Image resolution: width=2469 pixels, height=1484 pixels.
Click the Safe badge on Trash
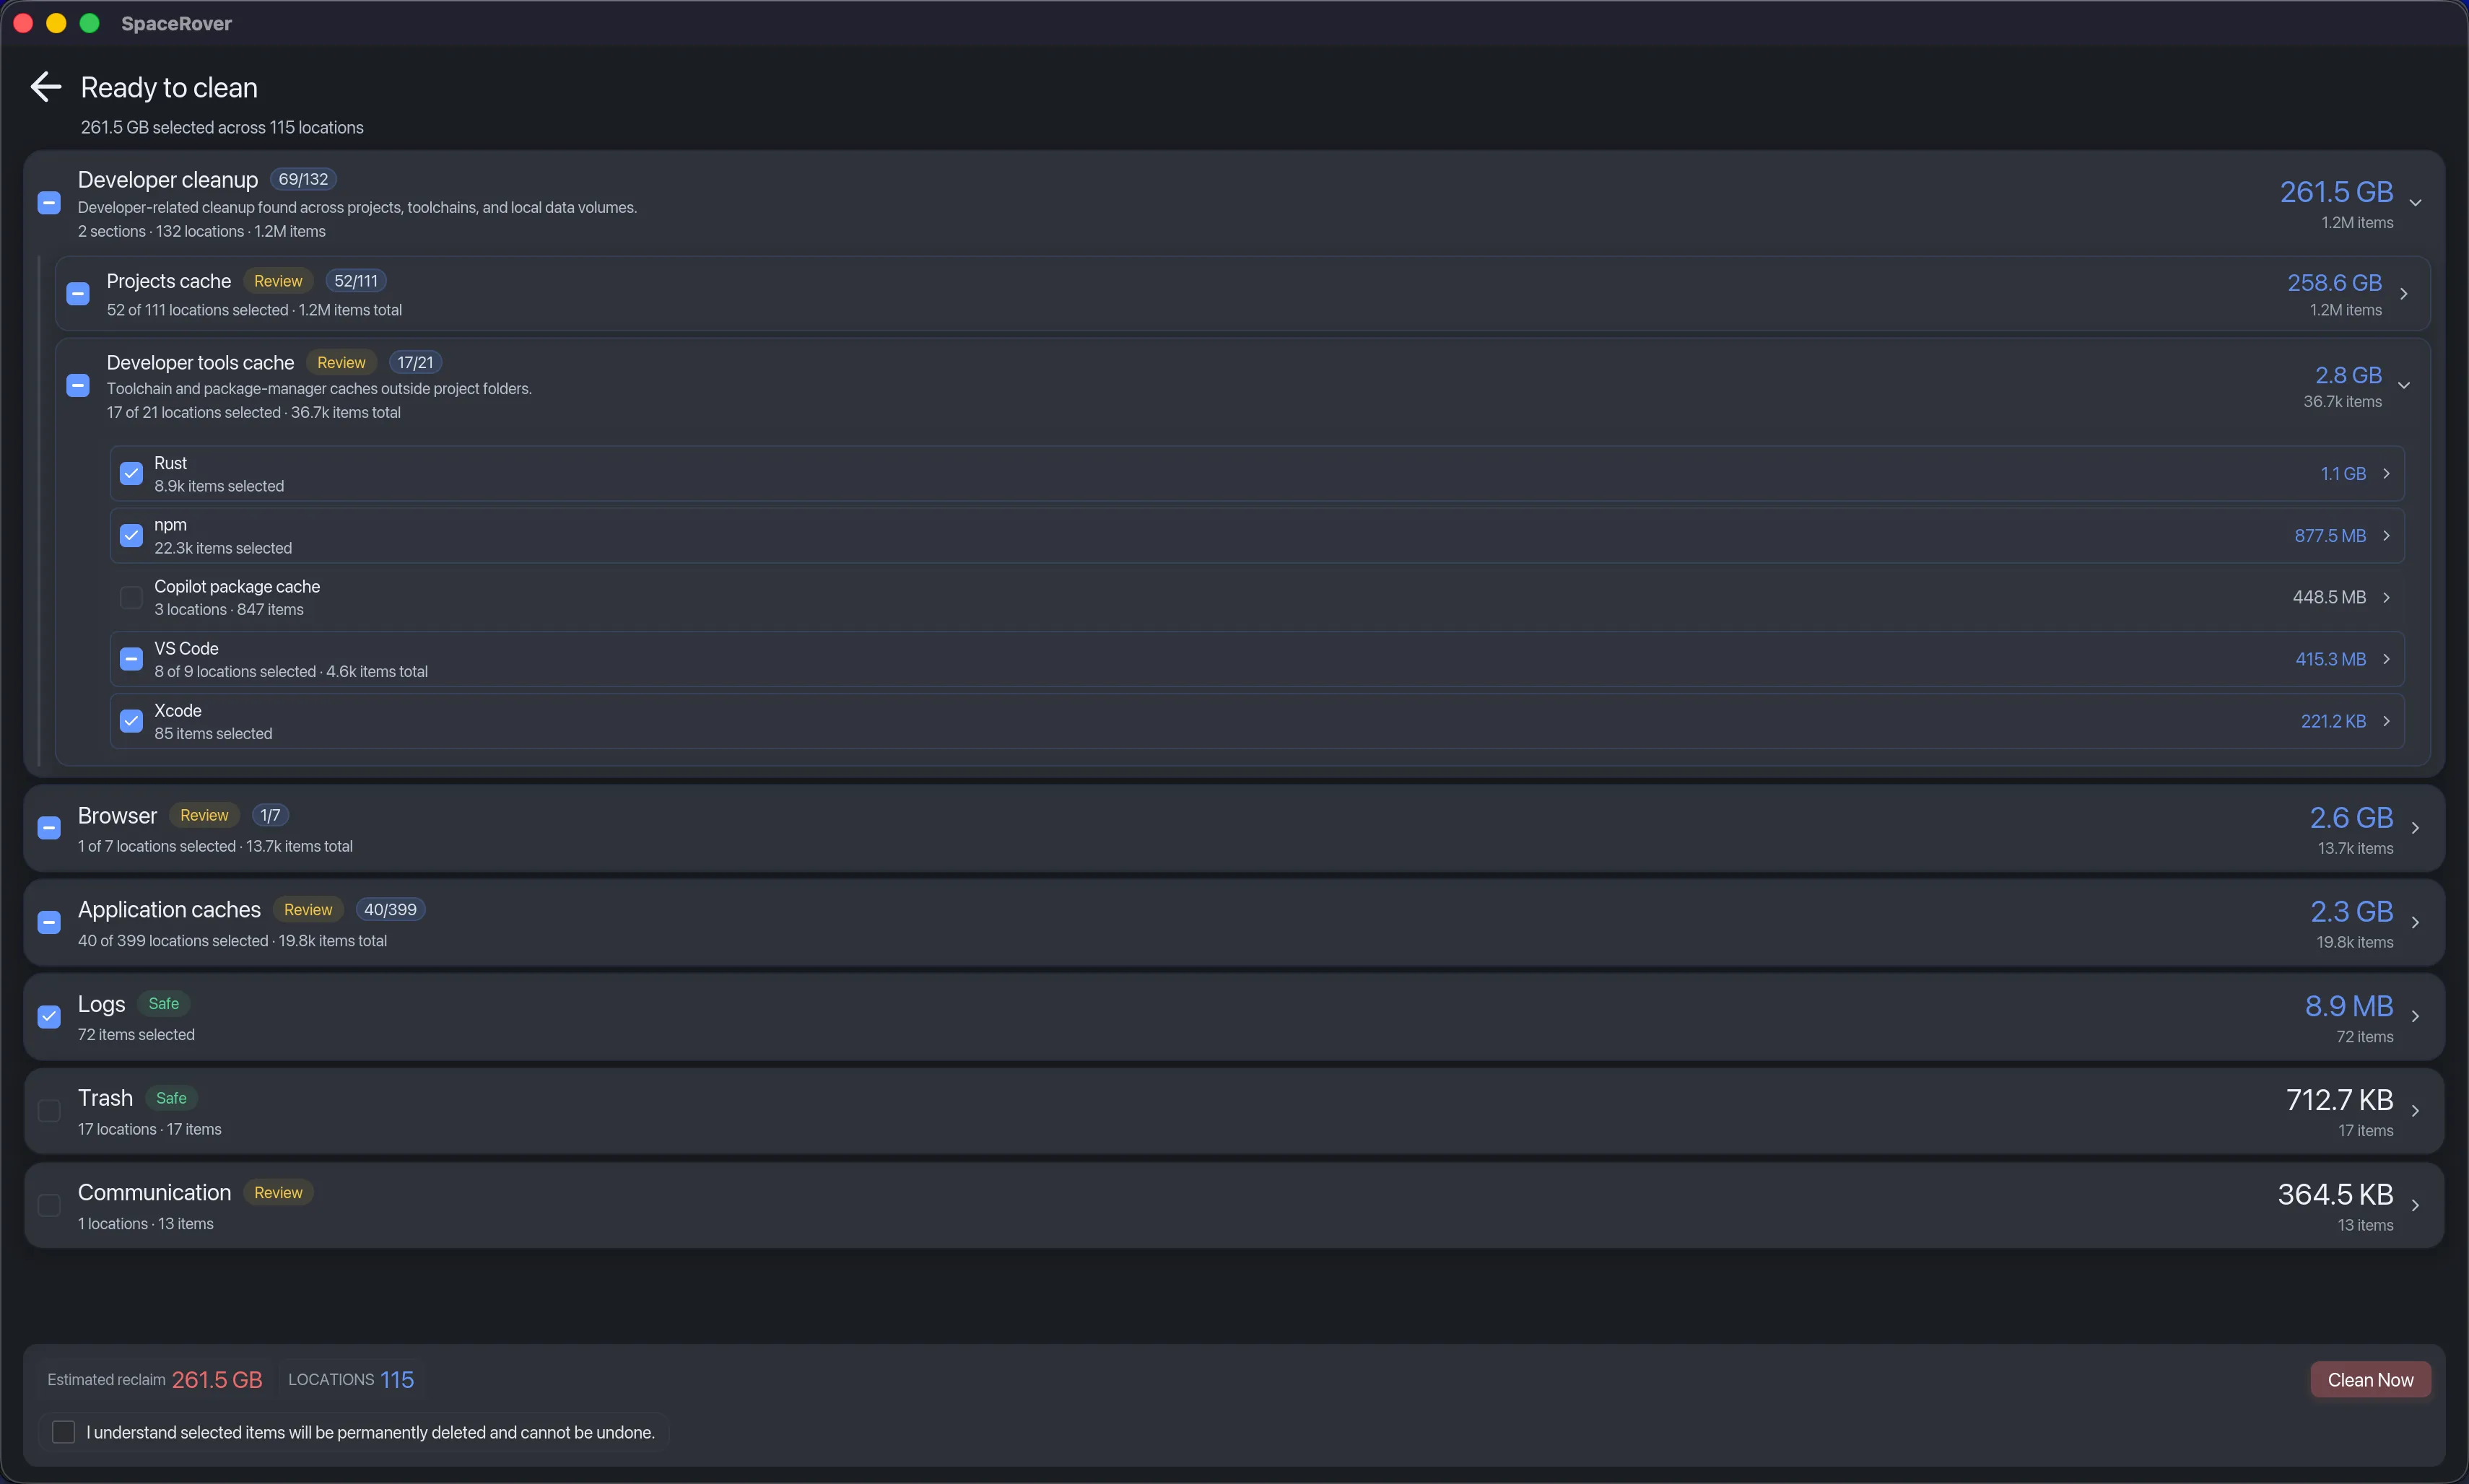[171, 1098]
